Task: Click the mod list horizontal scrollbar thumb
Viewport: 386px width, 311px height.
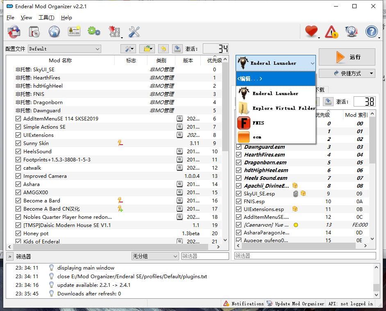Action: tap(111, 247)
